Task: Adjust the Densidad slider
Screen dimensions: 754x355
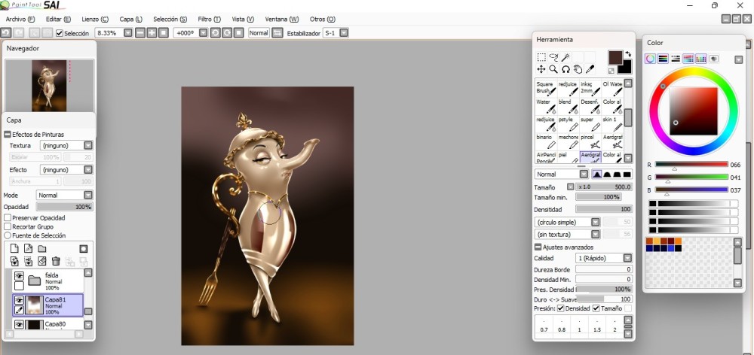Action: pos(604,209)
